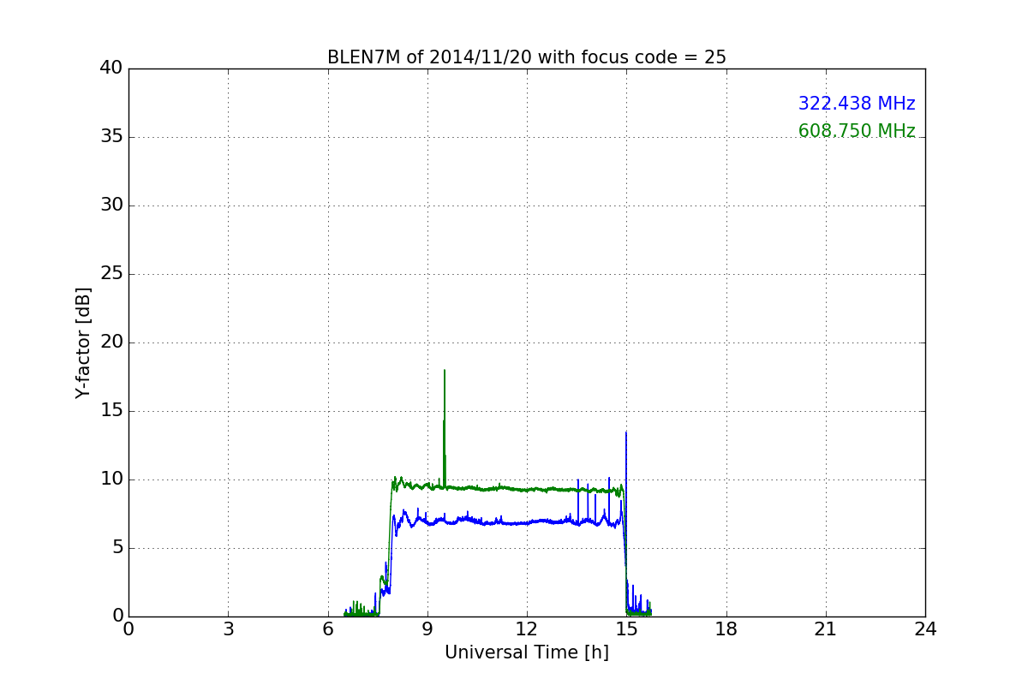Click the y-axis tick label 30
This screenshot has height=685, width=1028.
point(111,205)
